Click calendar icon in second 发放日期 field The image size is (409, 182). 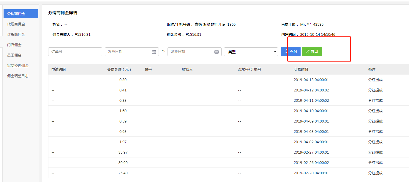pos(217,52)
